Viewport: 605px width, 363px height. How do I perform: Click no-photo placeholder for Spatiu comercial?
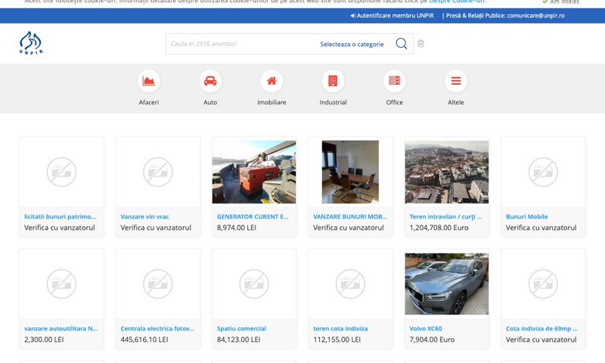(x=254, y=284)
